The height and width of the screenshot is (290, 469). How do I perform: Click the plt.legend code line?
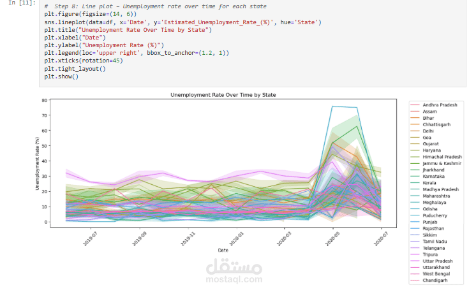[x=137, y=53]
